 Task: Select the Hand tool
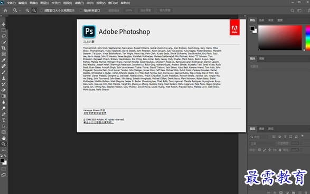4,138
